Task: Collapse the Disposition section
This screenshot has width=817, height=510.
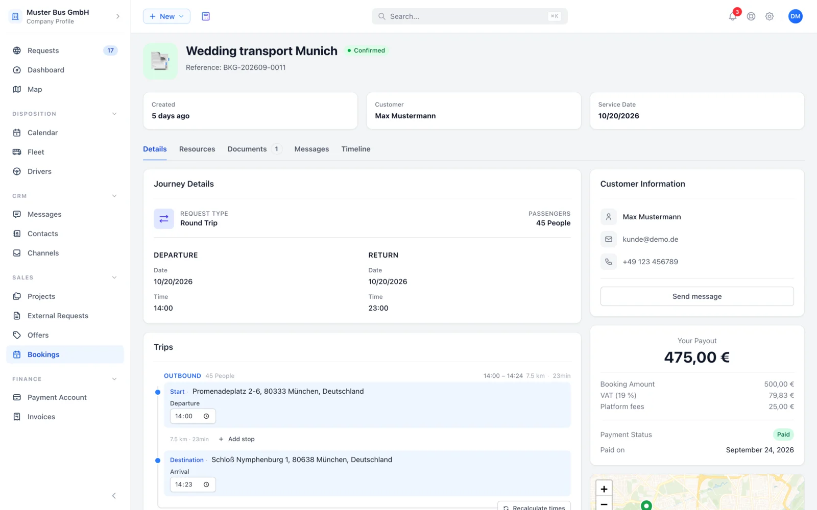Action: pyautogui.click(x=114, y=114)
